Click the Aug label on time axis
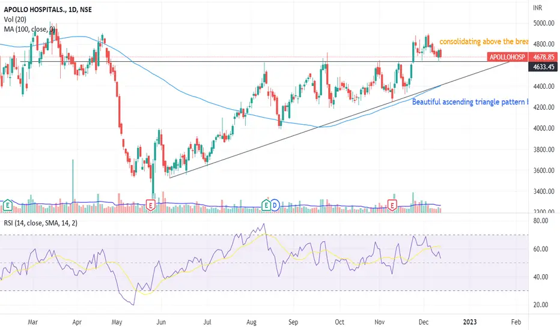This screenshot has width=560, height=330. click(251, 322)
